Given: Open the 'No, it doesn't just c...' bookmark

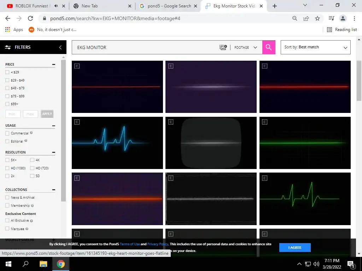Looking at the screenshot, I should [53, 30].
